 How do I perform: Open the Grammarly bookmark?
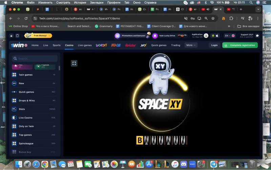coord(104,26)
